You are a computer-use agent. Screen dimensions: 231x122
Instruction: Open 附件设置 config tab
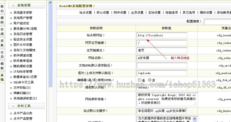pos(120,13)
